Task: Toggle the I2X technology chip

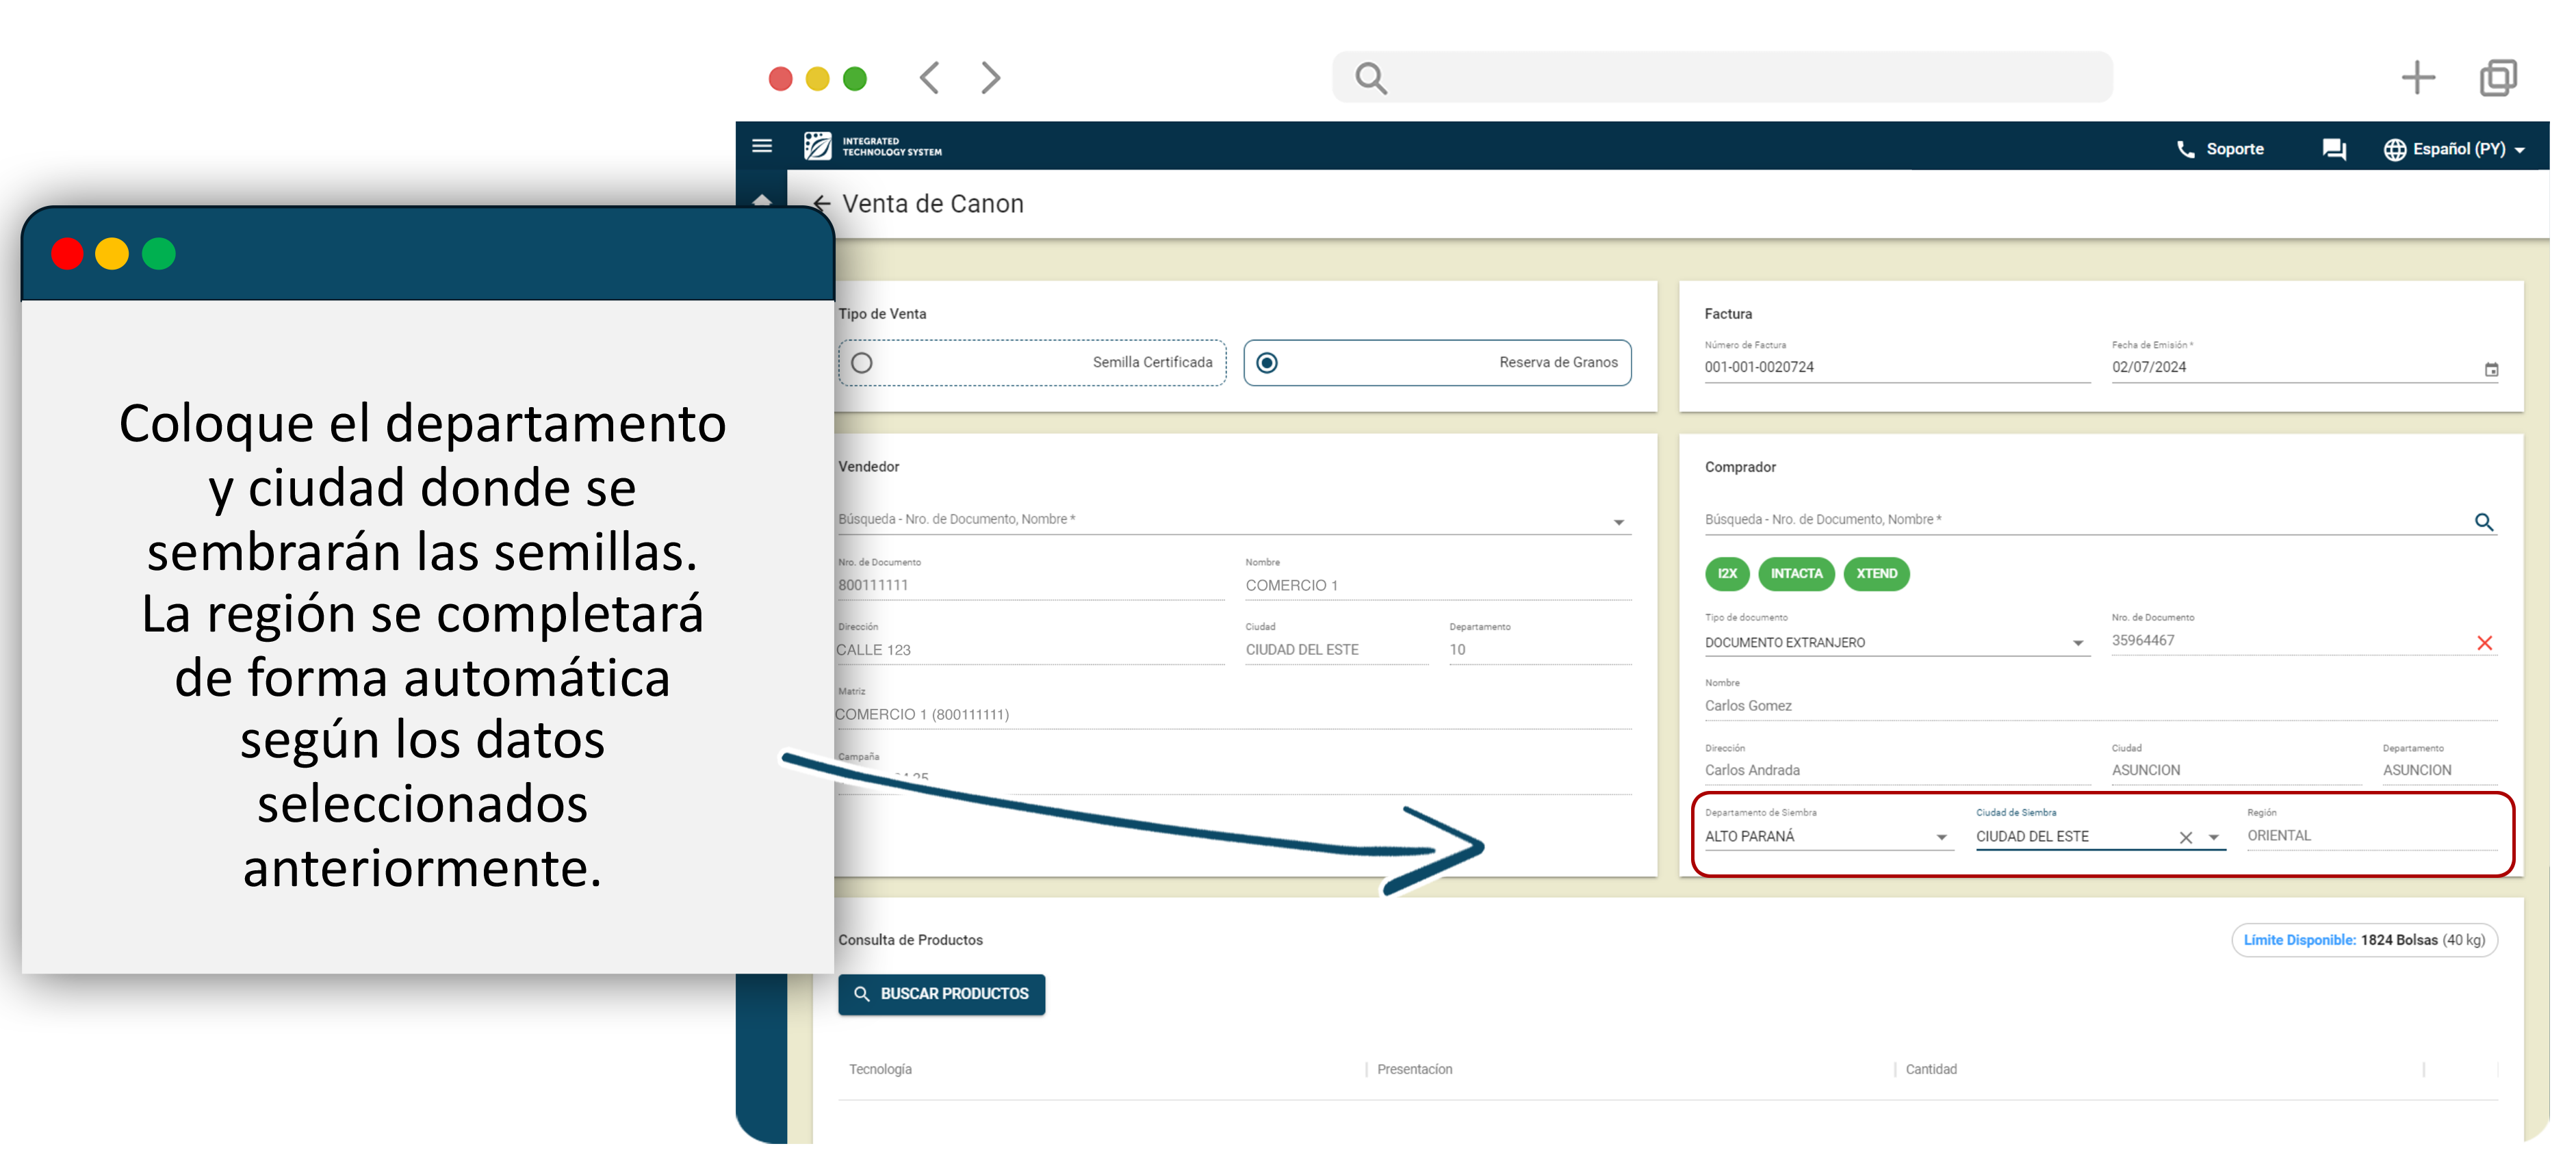Action: 1727,574
